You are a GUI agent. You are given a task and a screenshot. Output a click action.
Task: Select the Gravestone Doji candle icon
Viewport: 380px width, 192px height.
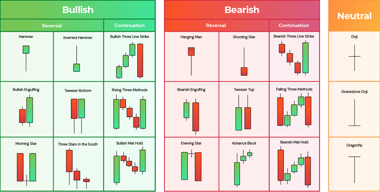tap(354, 113)
